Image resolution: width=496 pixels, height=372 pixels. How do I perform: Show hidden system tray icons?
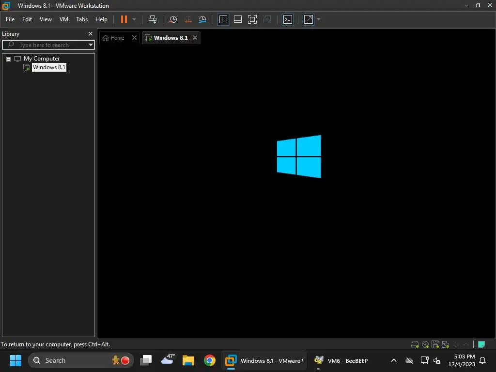(393, 360)
